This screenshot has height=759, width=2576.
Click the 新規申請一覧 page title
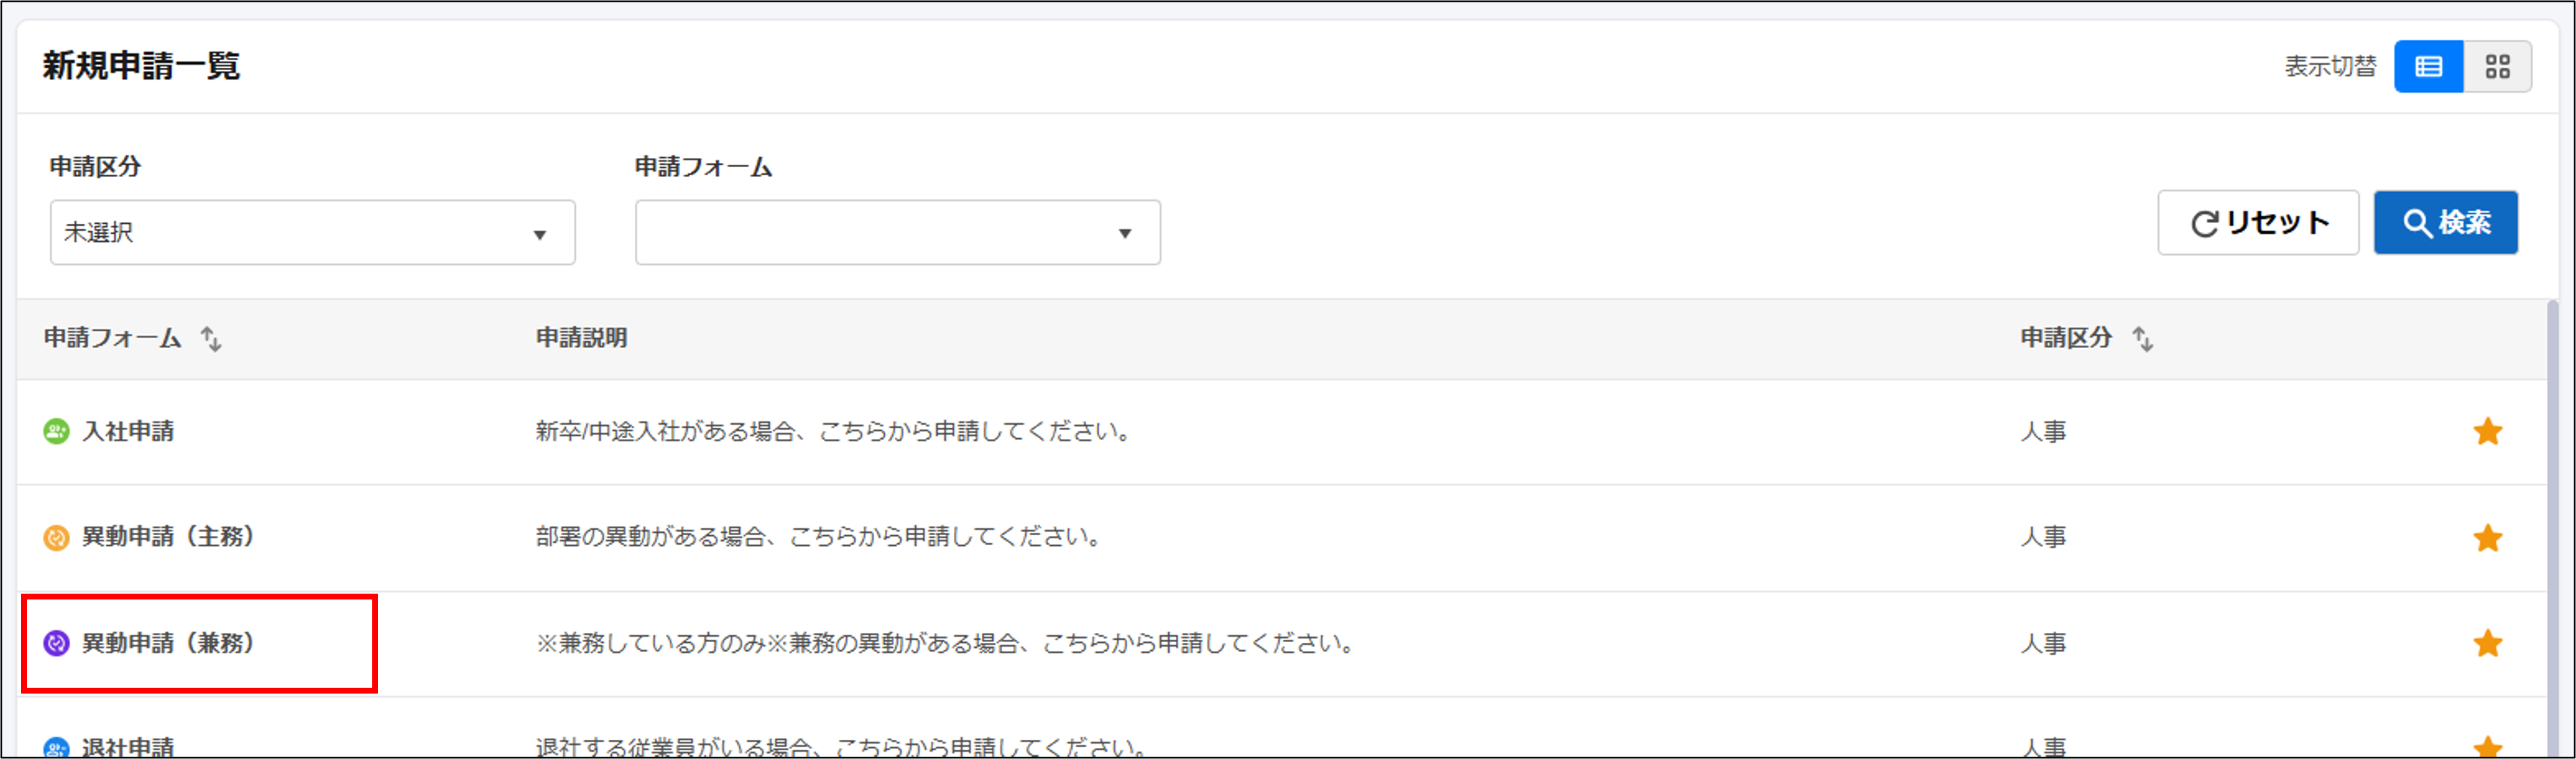click(x=141, y=66)
